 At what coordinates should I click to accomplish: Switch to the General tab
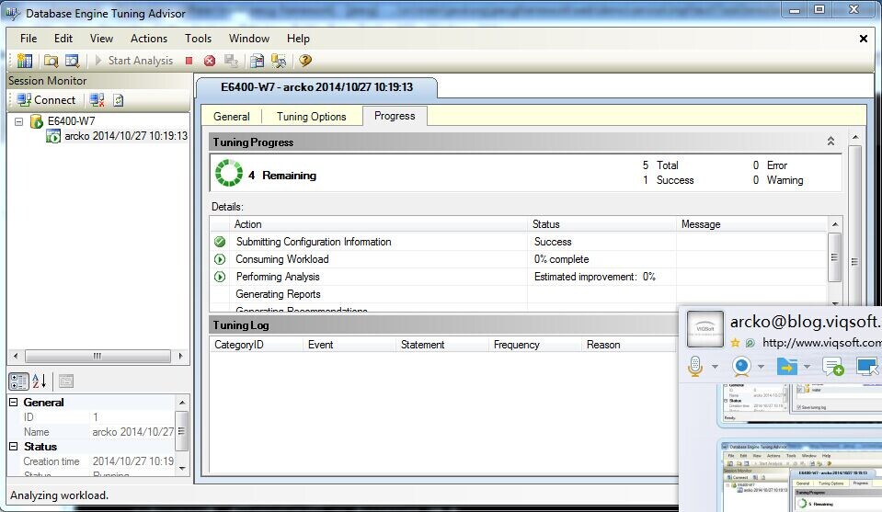pos(231,117)
